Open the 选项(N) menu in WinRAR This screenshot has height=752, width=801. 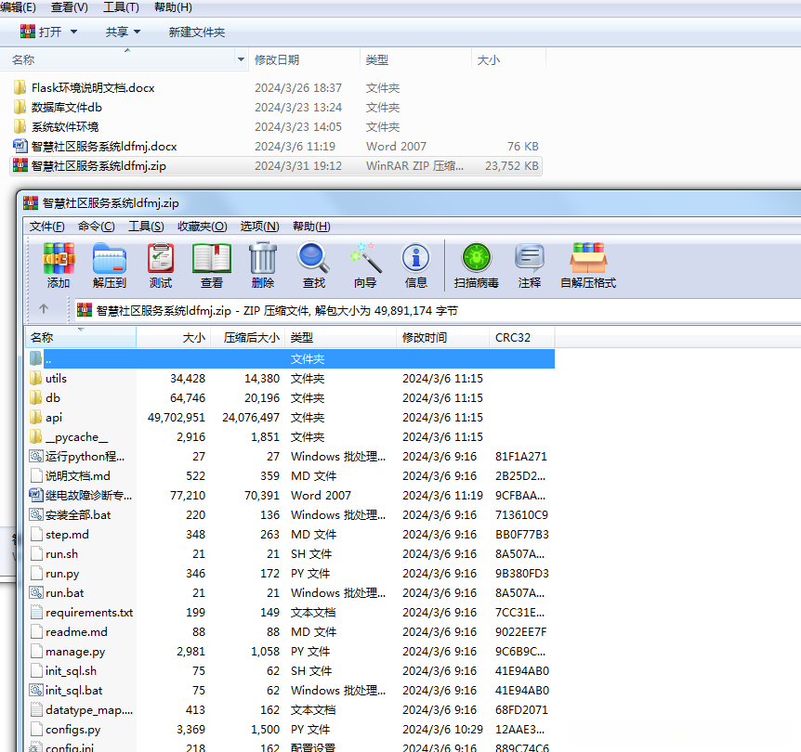click(259, 227)
